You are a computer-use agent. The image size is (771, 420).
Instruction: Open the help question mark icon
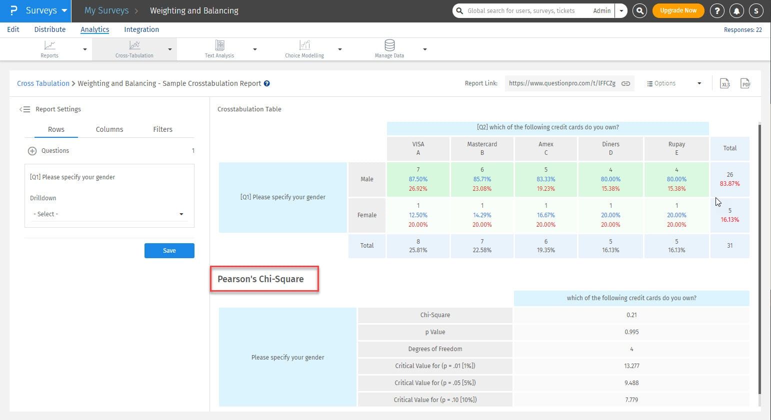pos(717,10)
